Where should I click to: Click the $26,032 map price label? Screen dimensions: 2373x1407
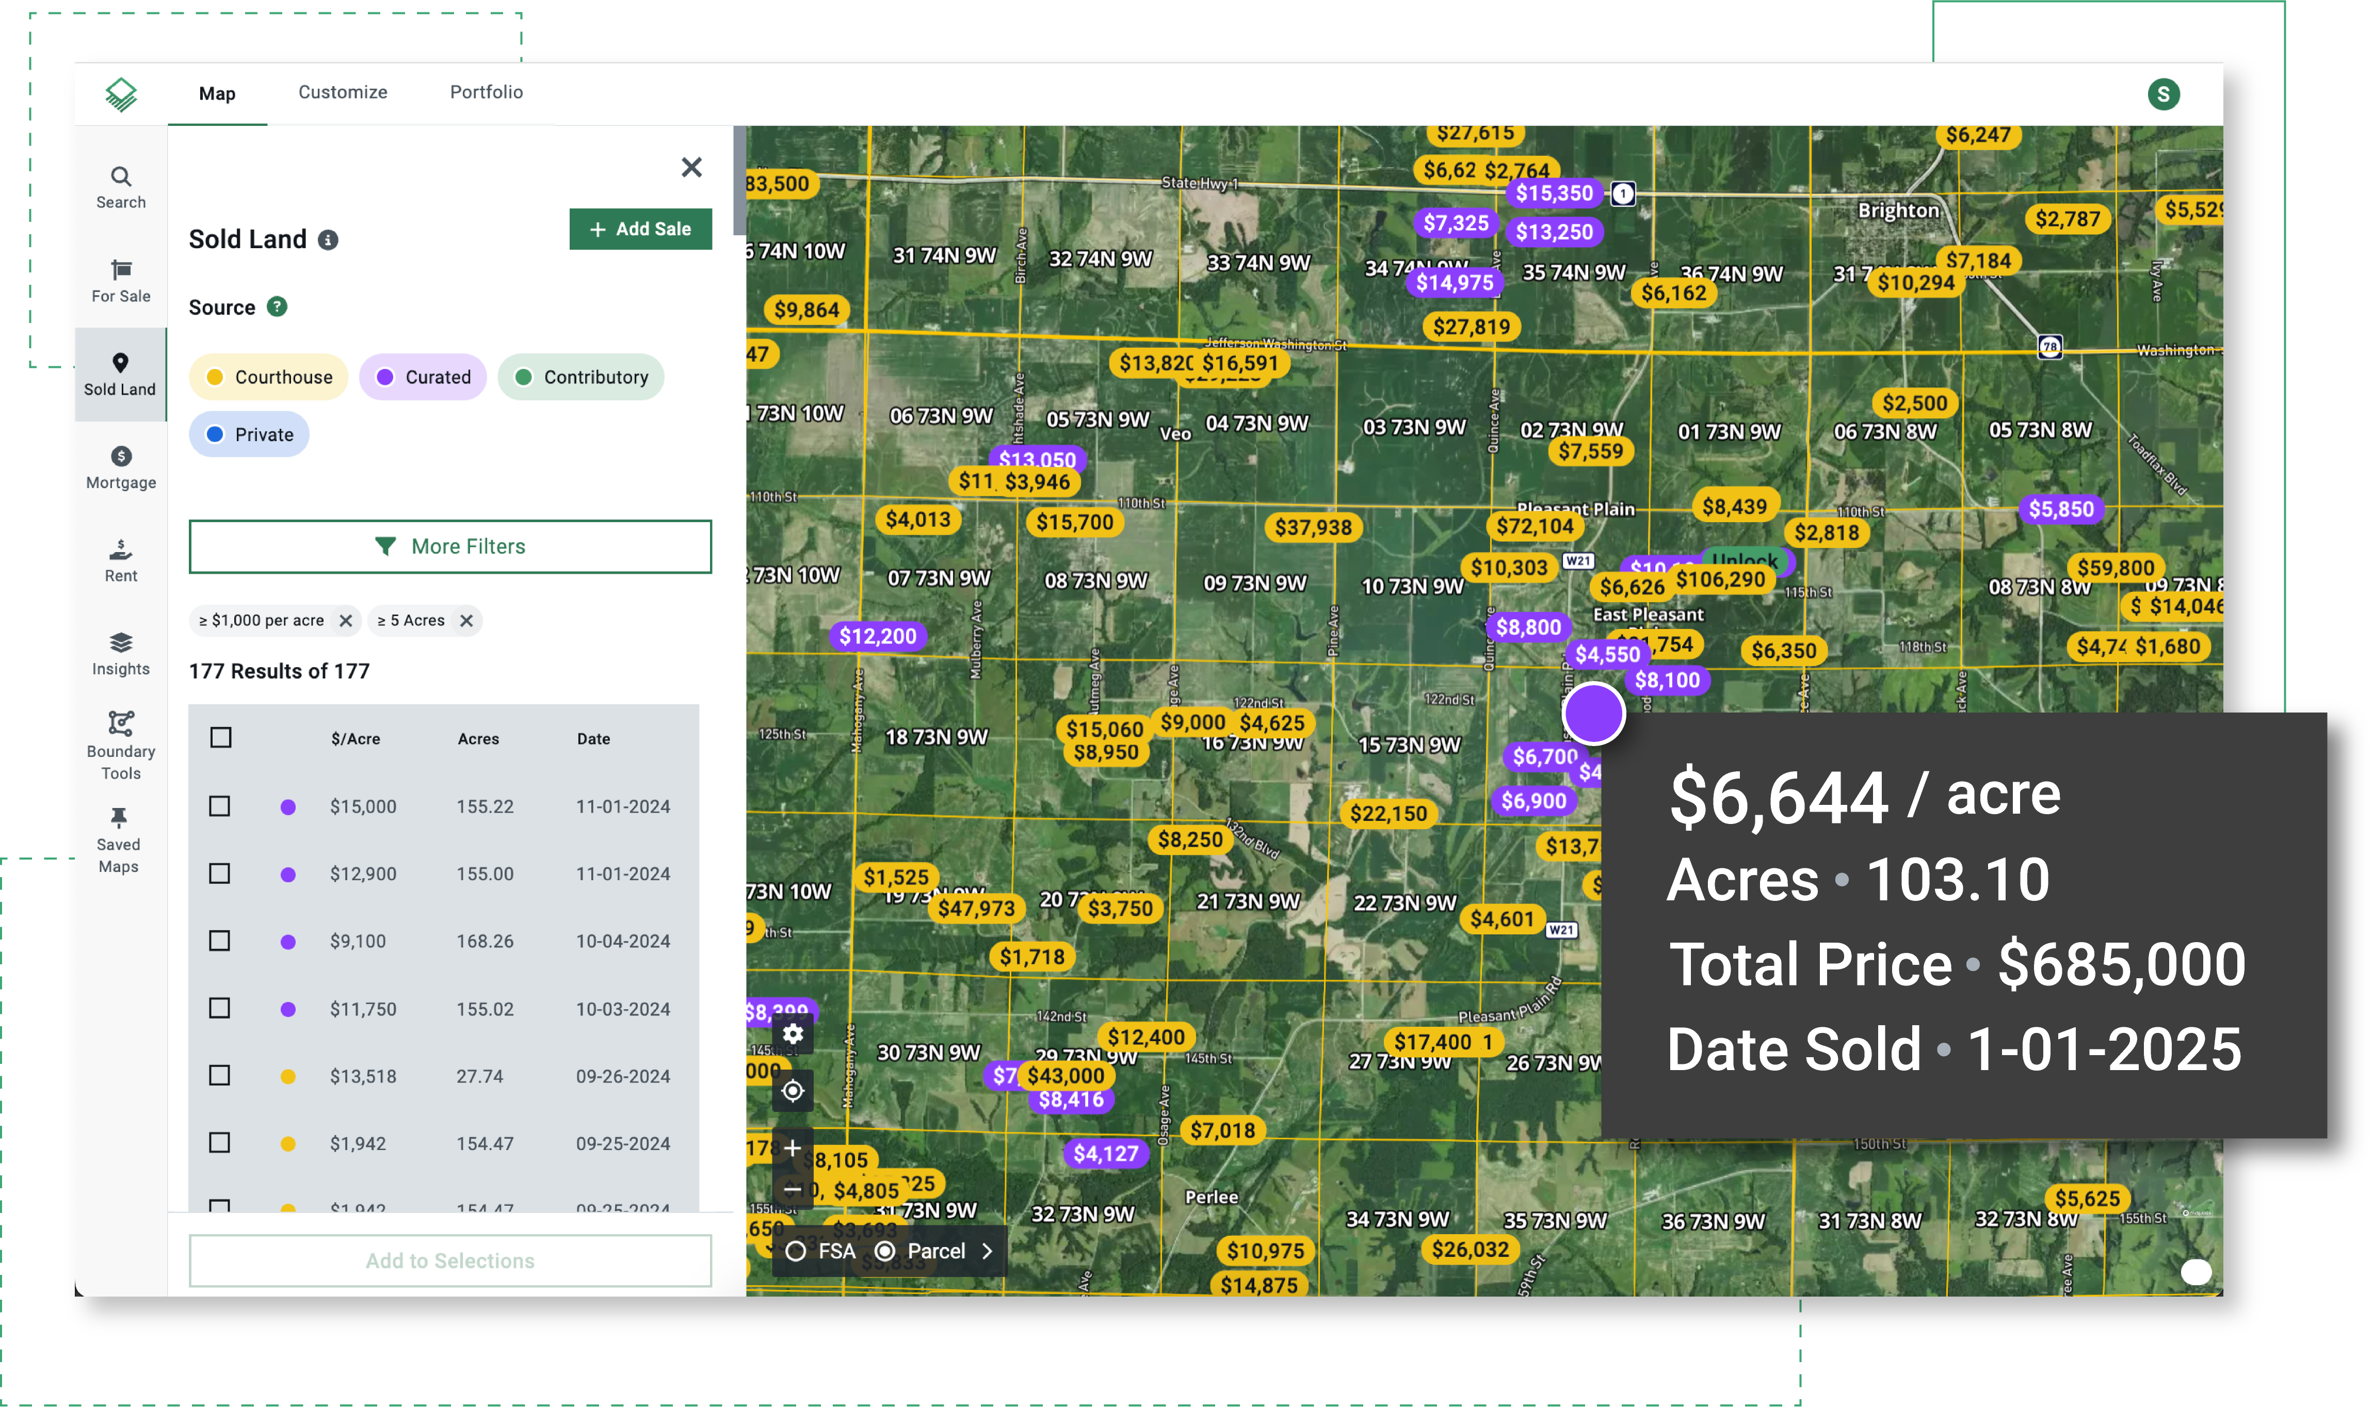pos(1471,1250)
